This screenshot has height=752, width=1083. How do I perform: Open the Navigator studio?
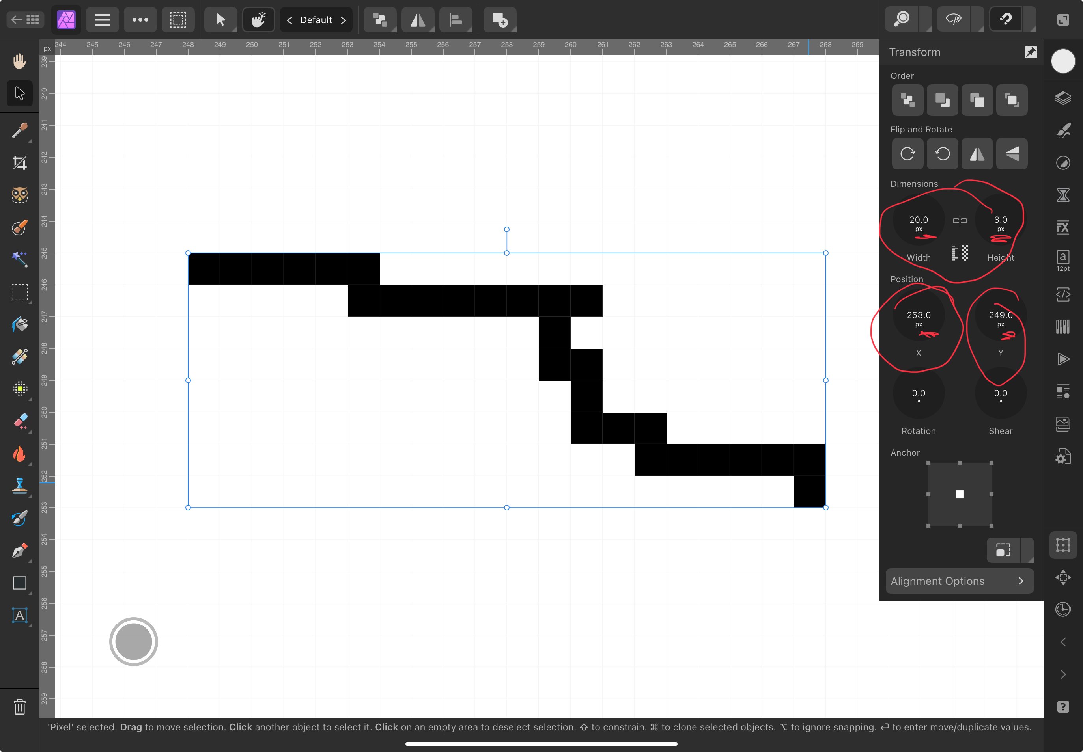1063,577
